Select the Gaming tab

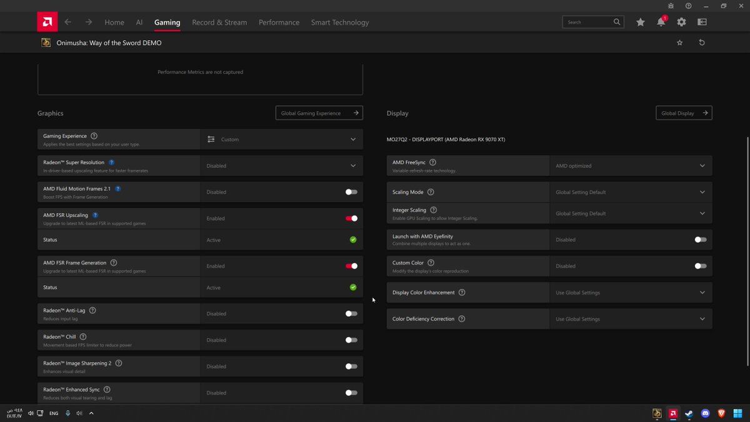click(x=167, y=22)
